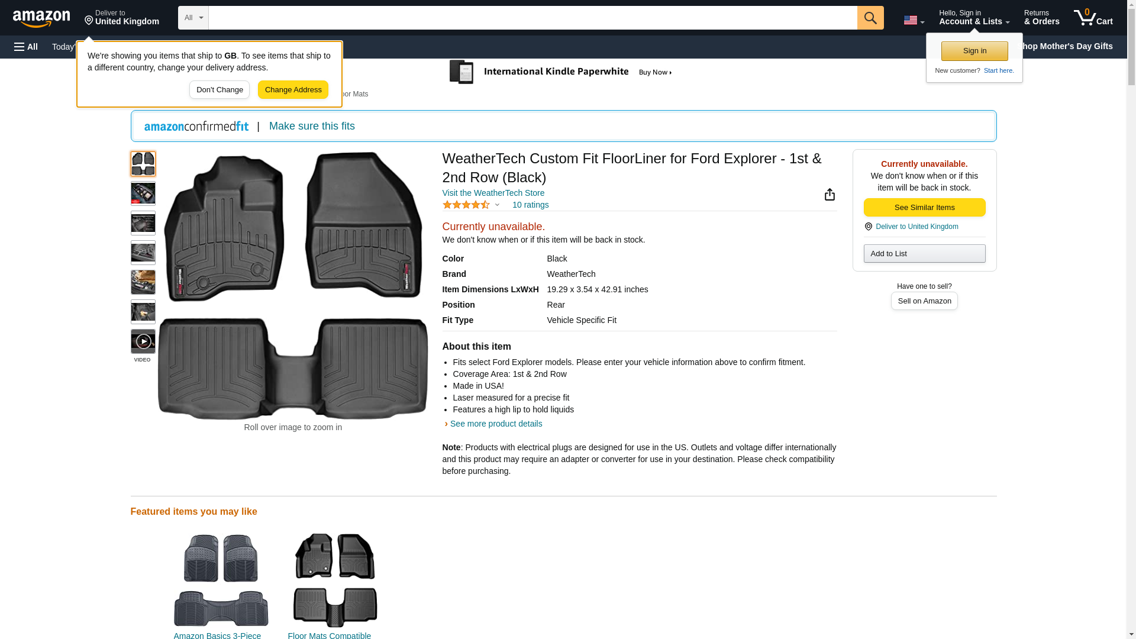Click See Similar Items button
The height and width of the screenshot is (639, 1136).
pos(924,208)
